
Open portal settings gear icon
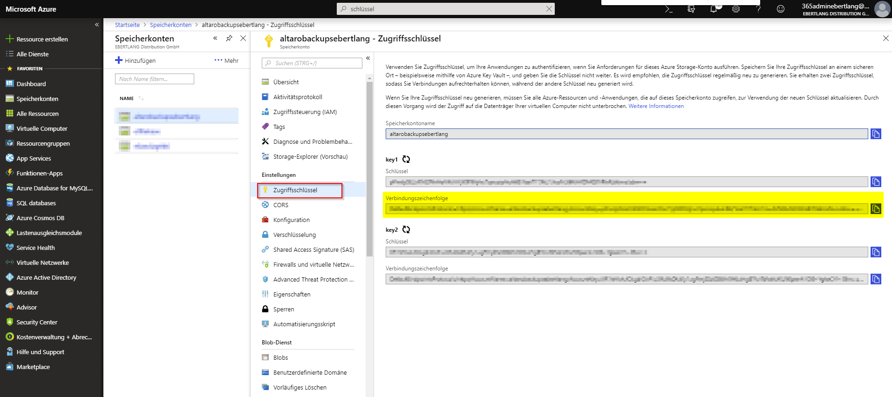(736, 9)
